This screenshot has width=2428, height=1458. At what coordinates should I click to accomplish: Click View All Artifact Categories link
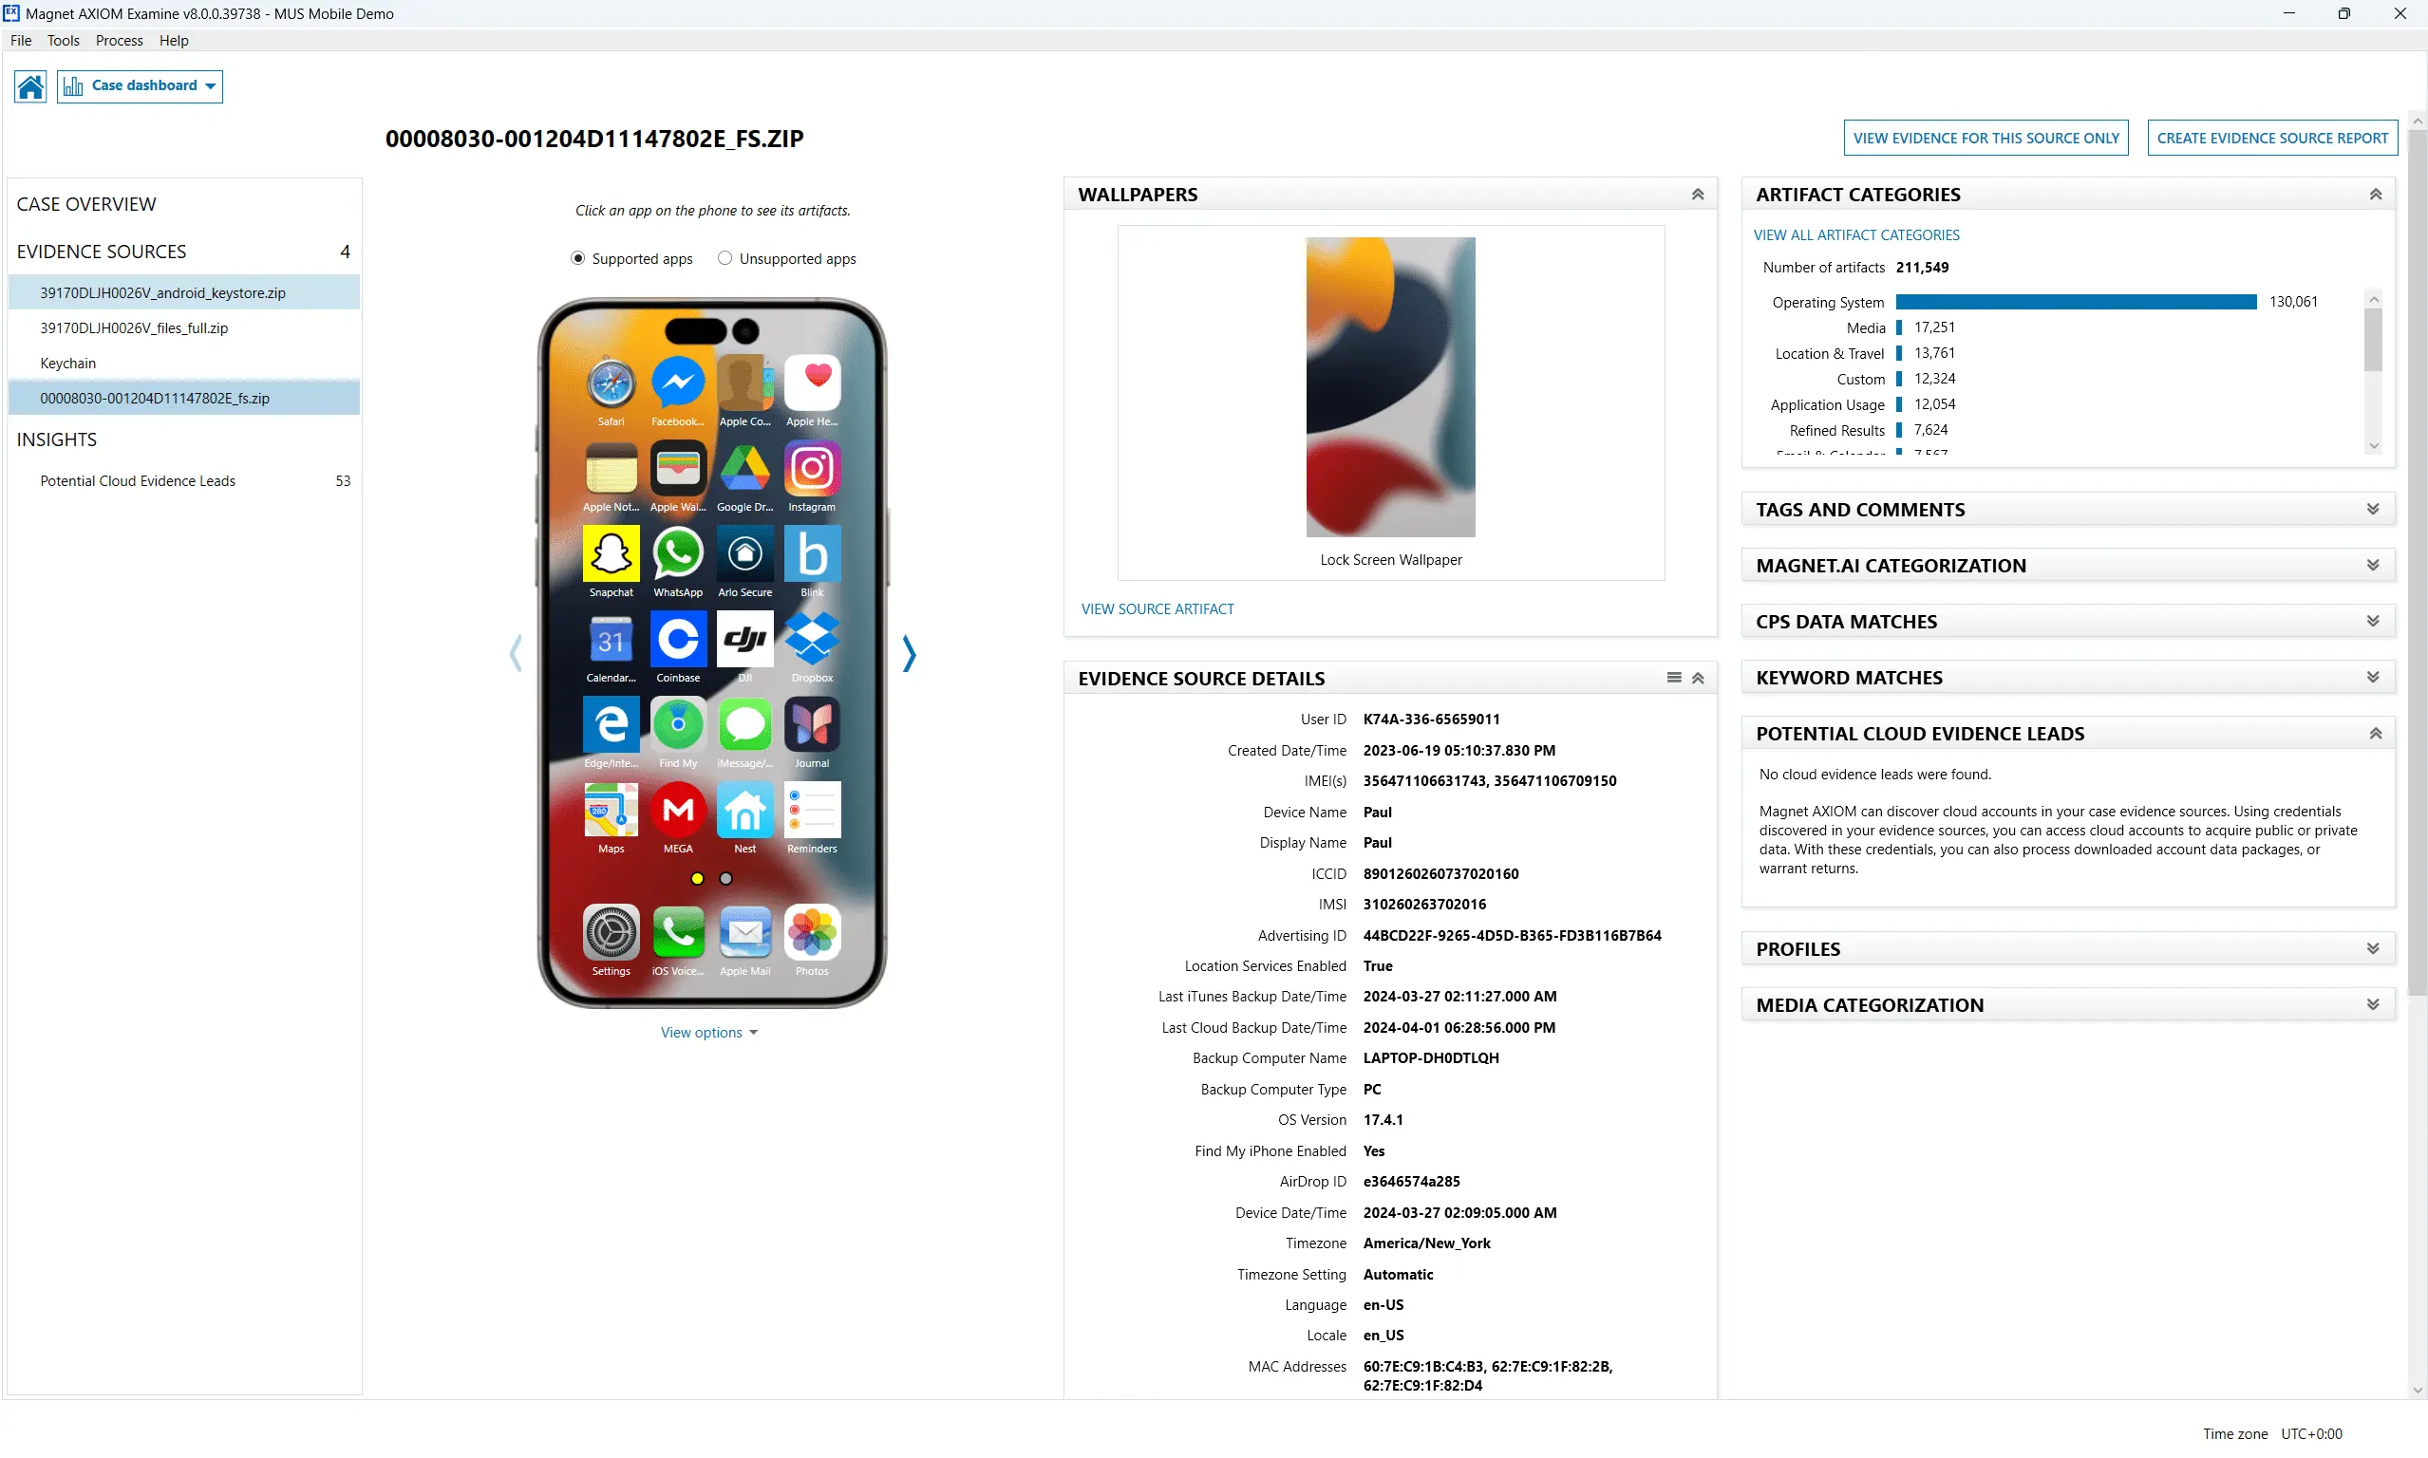(1857, 234)
